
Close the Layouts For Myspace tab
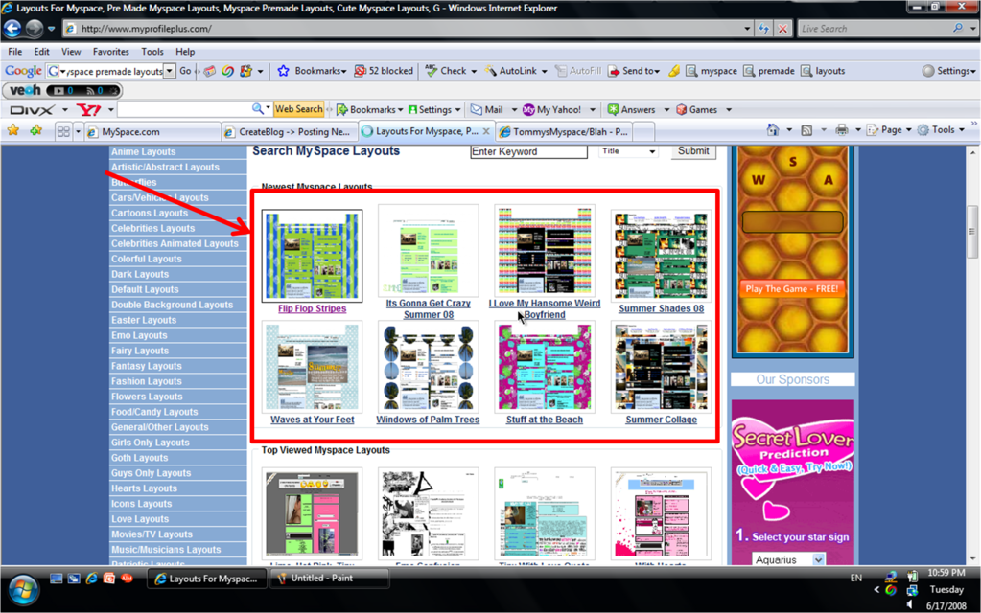486,131
